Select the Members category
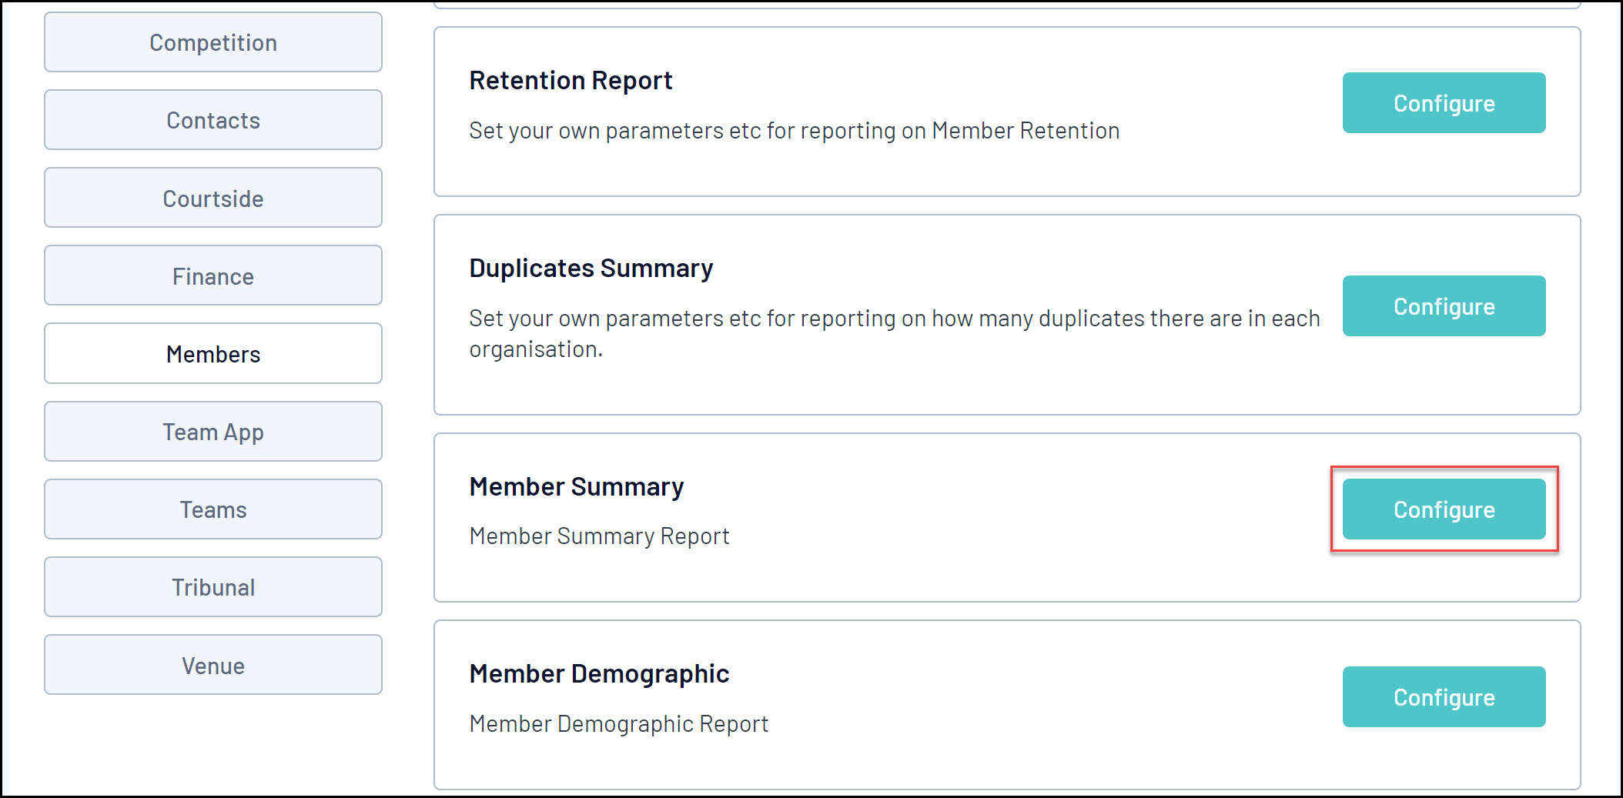Image resolution: width=1623 pixels, height=798 pixels. [213, 354]
